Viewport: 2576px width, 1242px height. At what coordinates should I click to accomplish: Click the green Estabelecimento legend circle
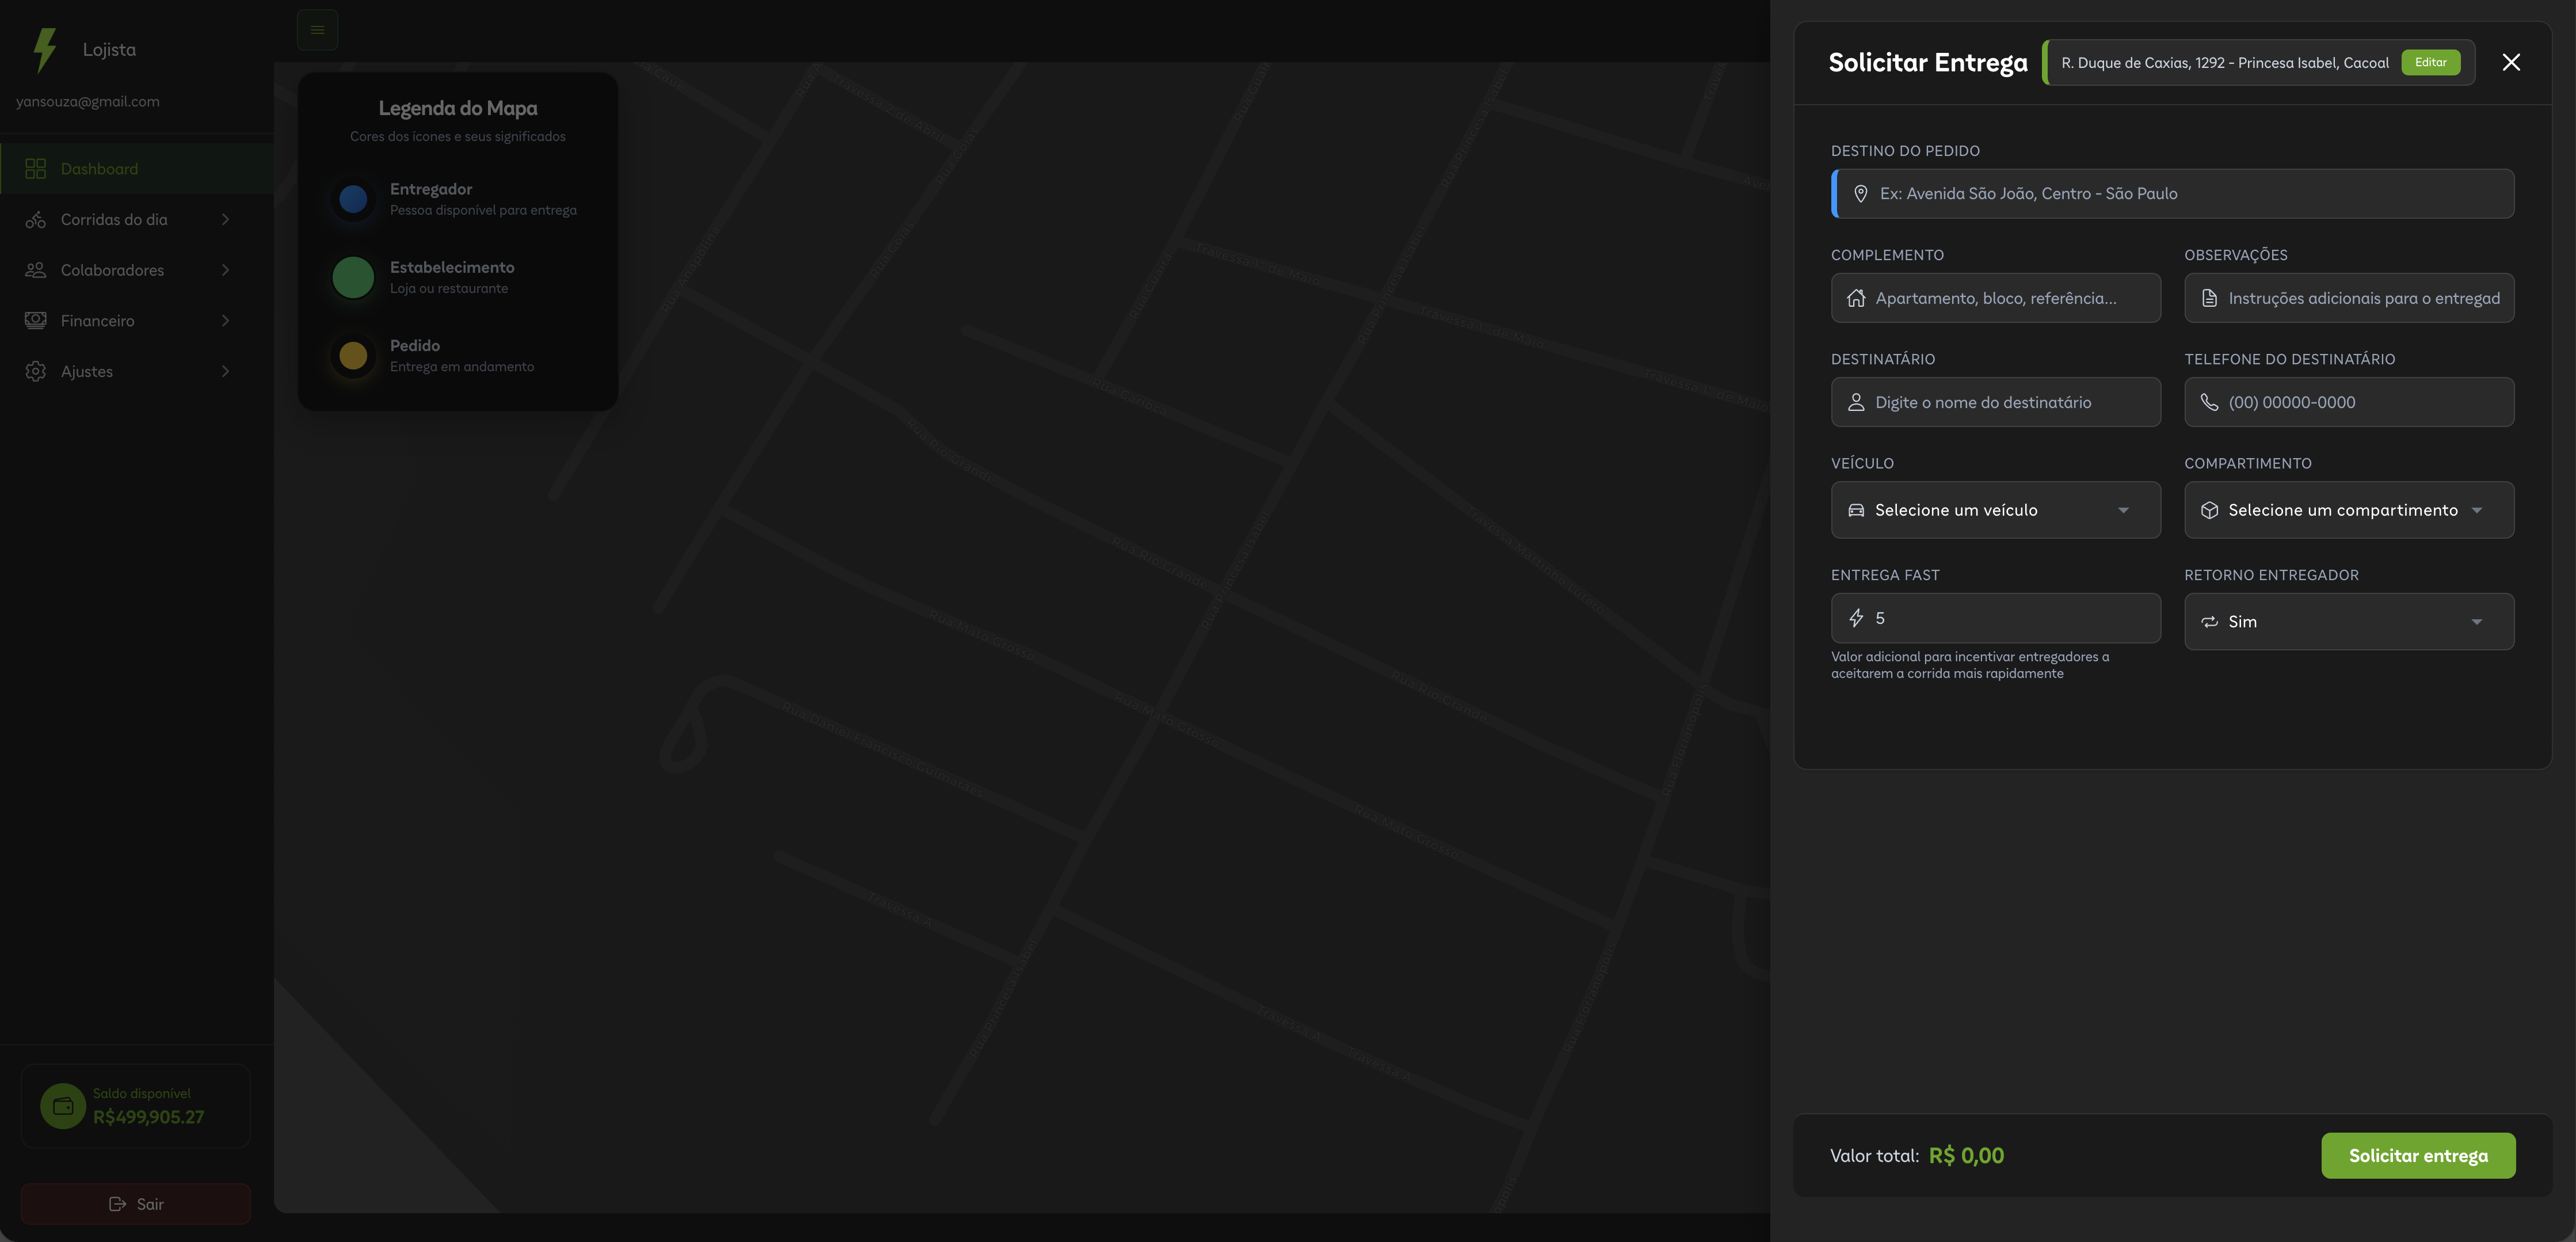[353, 277]
